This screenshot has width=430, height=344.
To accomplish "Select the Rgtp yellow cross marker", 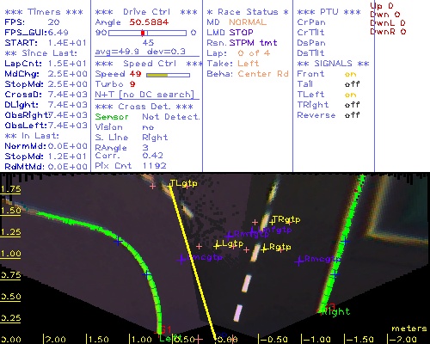I will tap(264, 249).
